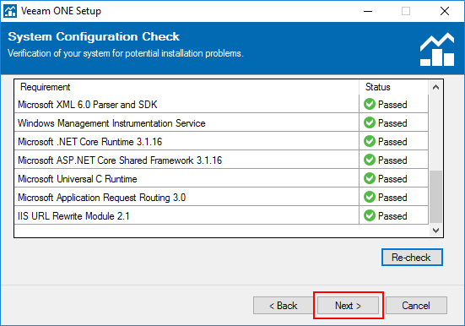Minimize the Veeam ONE Setup window
Screen dimensions: 465x326
click(x=368, y=11)
